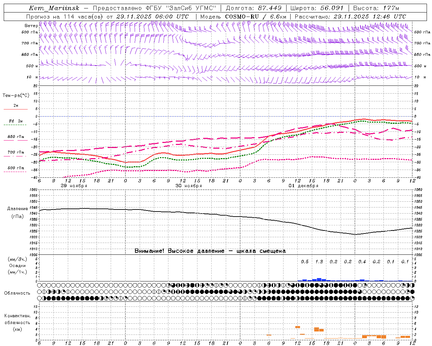Click the dotted line sample under the 500 гПа legend
The width and height of the screenshot is (432, 346).
[16, 172]
